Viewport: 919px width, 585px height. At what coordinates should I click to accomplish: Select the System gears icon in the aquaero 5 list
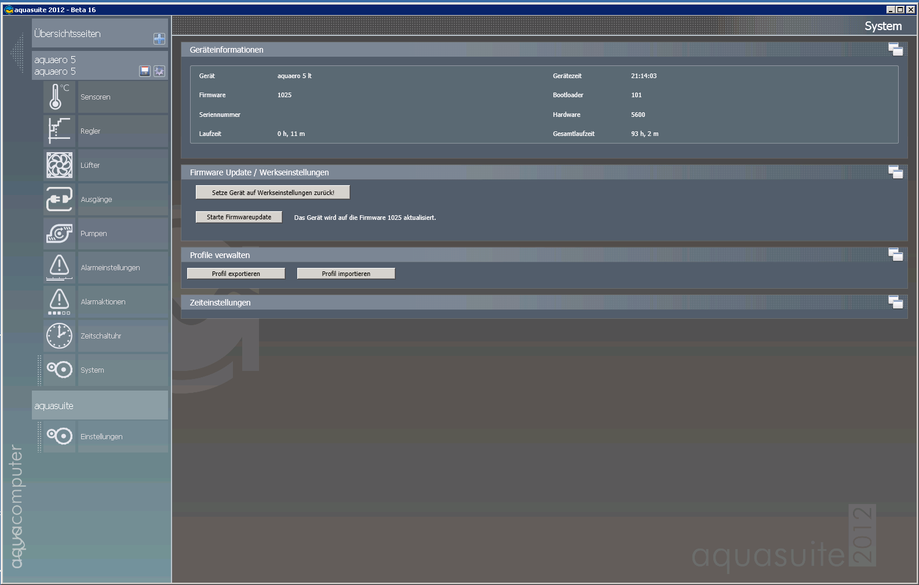60,370
